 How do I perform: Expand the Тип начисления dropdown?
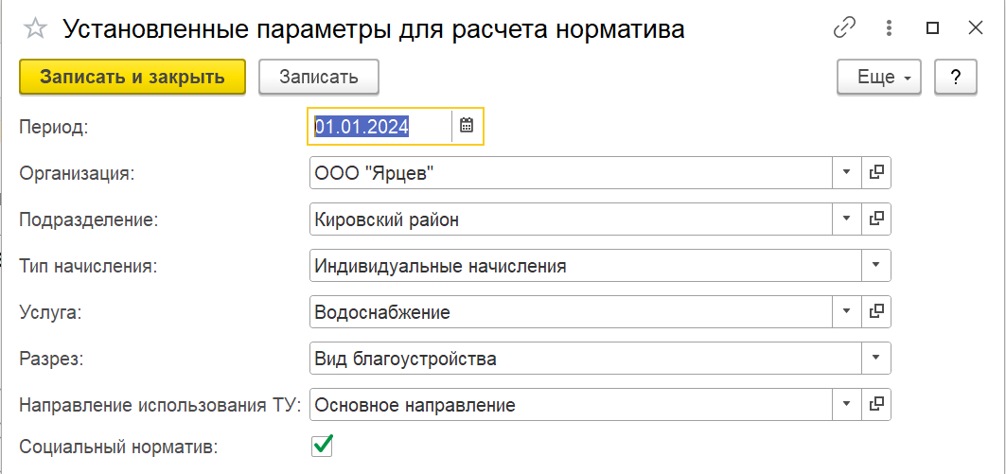point(875,265)
